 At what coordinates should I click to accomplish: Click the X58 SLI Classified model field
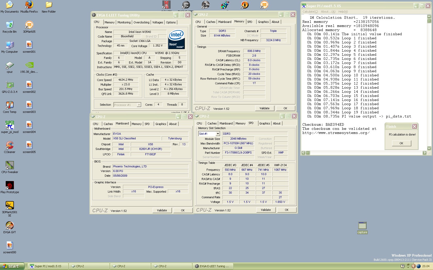[137, 138]
